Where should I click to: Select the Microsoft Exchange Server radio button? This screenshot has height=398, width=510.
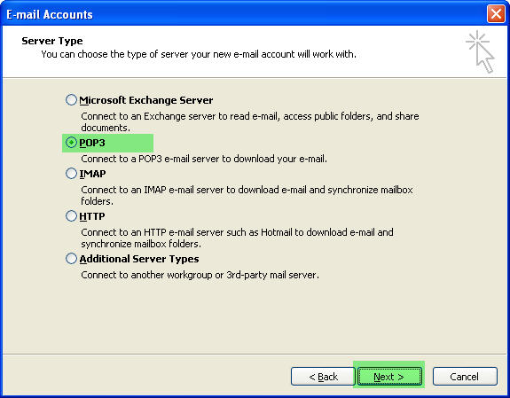coord(71,100)
